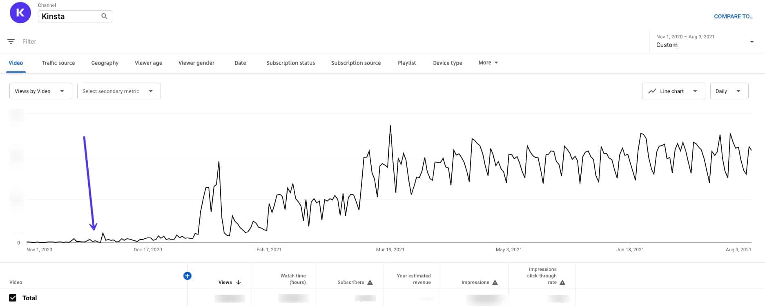Click the click-through rate warning icon
The image size is (765, 306).
point(562,282)
